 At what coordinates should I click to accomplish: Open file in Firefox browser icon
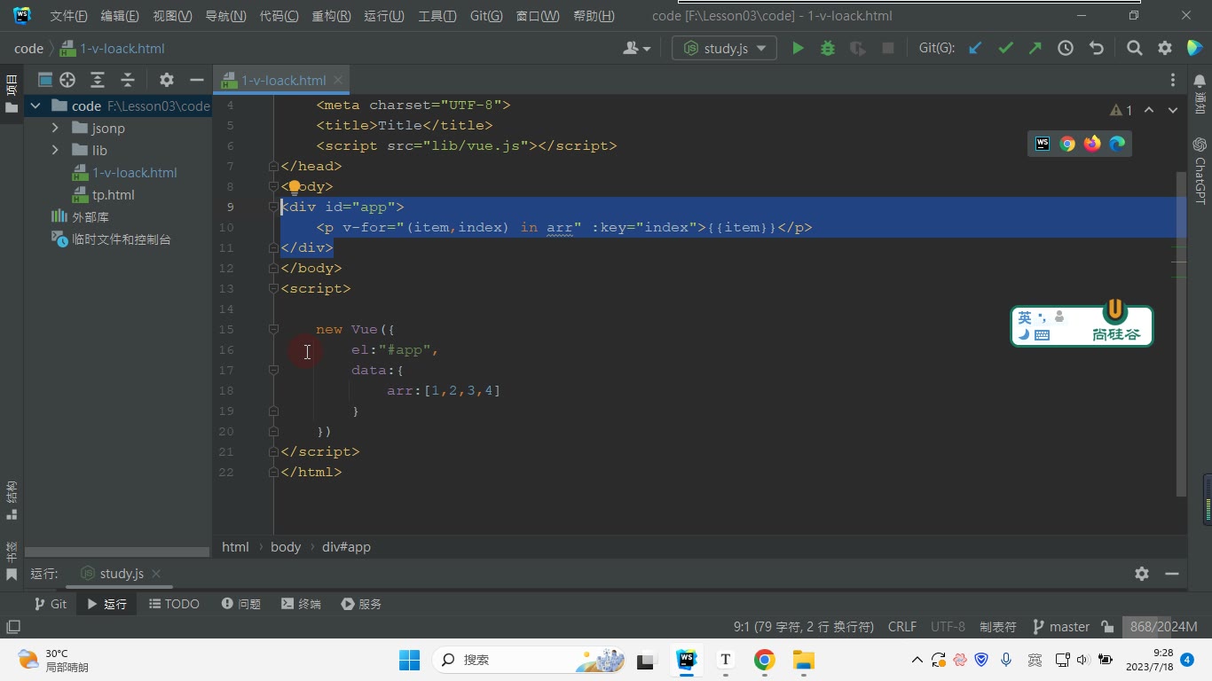click(1092, 144)
